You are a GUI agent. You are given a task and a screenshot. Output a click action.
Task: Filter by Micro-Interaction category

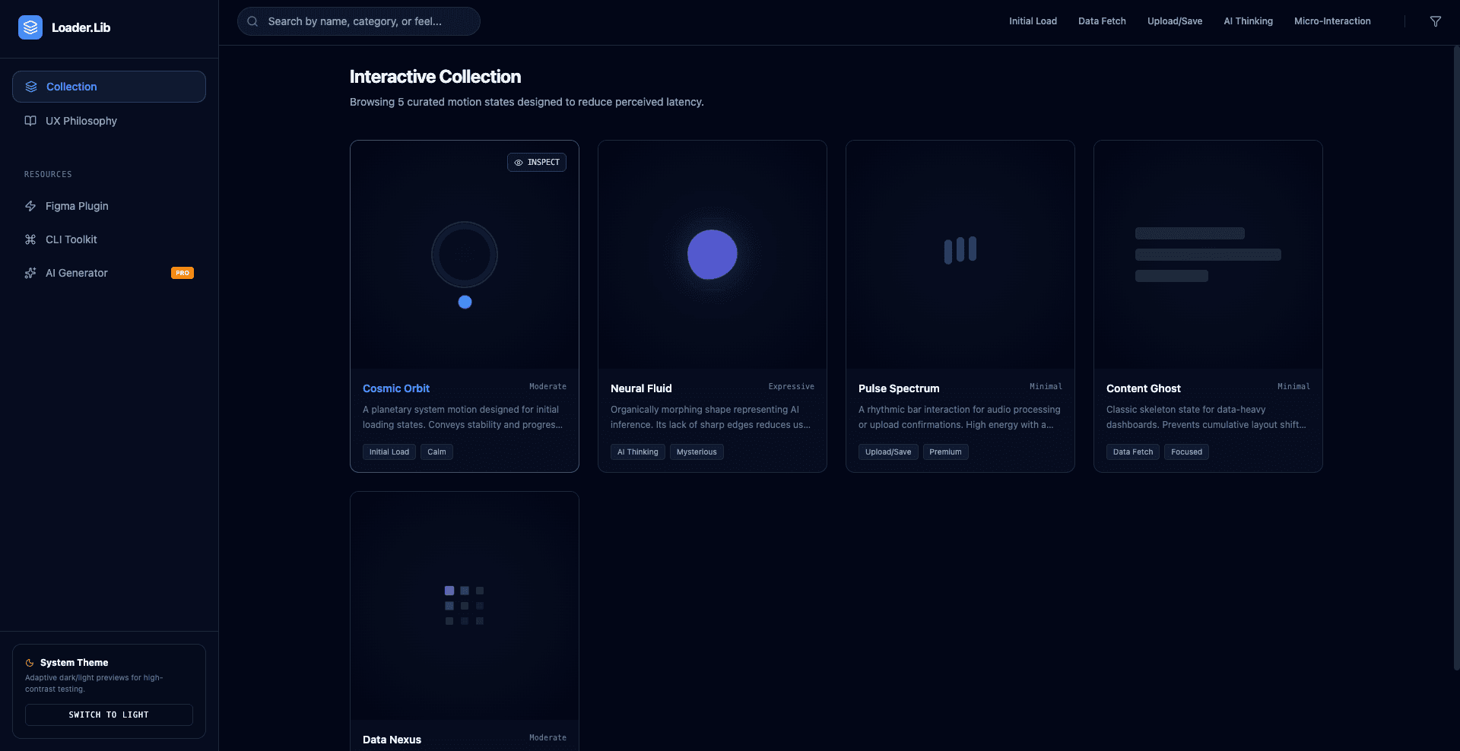[x=1332, y=21]
